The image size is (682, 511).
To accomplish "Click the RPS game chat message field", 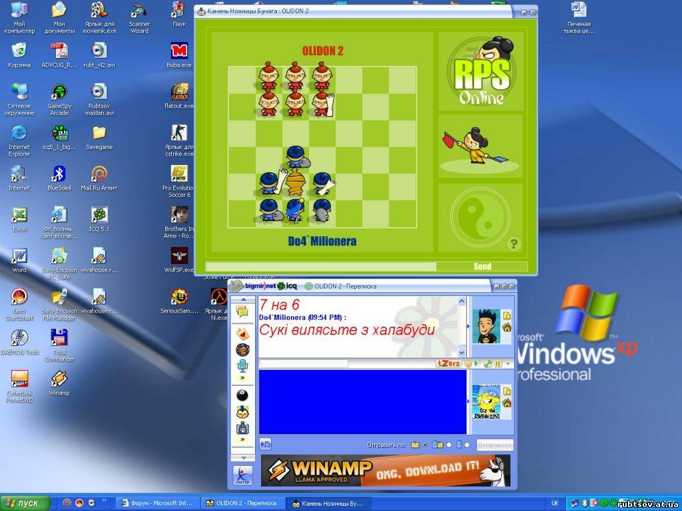I will pos(320,266).
